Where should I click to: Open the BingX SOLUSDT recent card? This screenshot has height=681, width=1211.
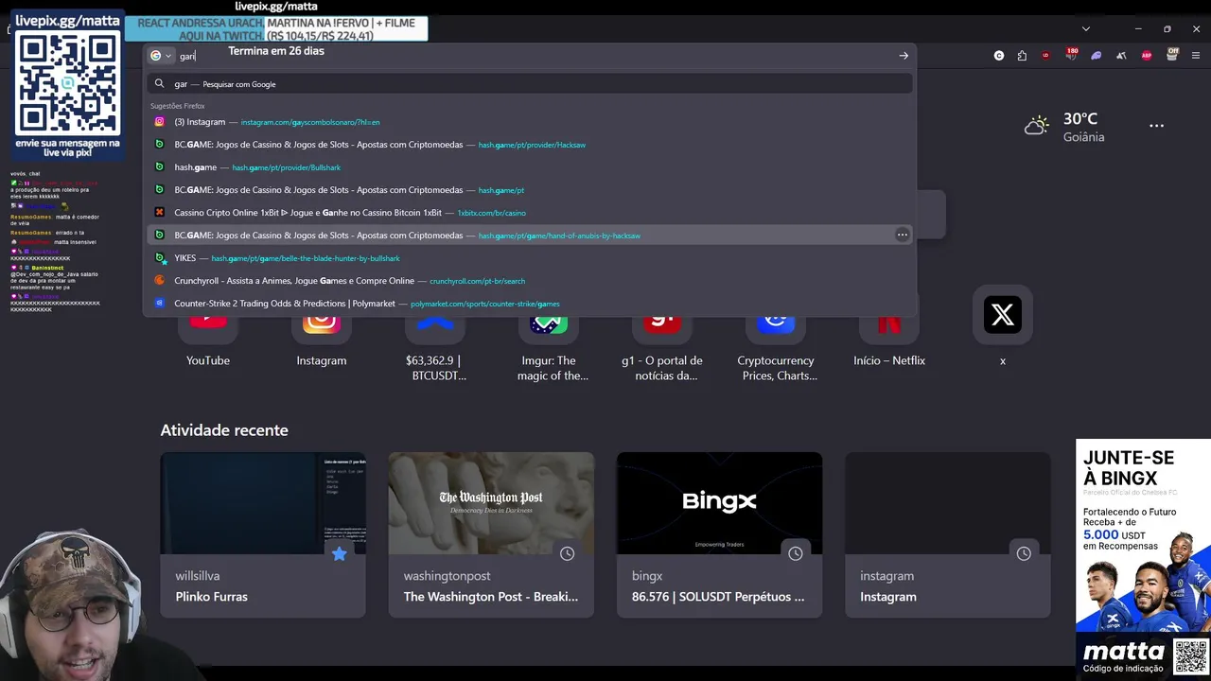719,534
